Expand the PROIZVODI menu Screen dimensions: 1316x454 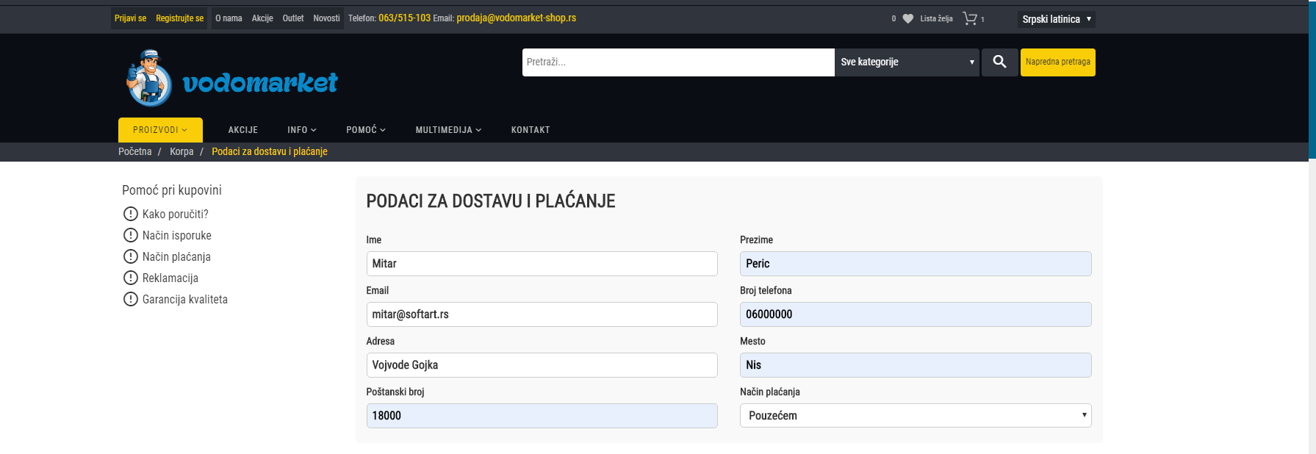tap(160, 130)
